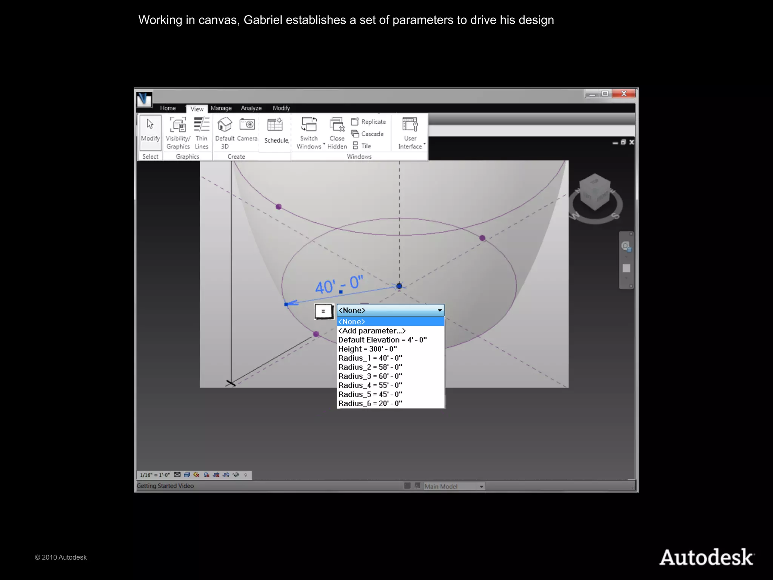This screenshot has height=580, width=773.
Task: Open the <None> parameter combo box
Action: [390, 310]
